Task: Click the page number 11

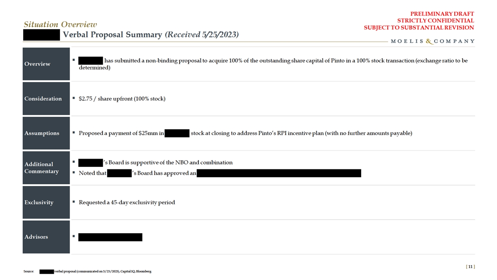Action: (x=470, y=267)
